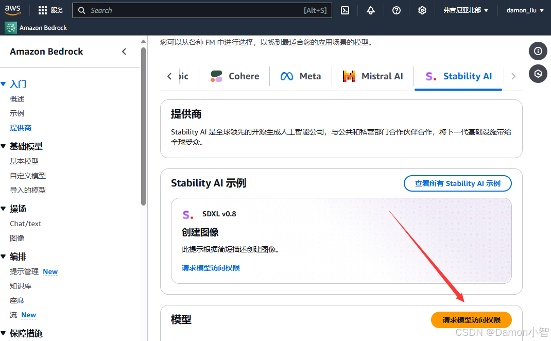The image size is (551, 341).
Task: Open 基本模型 in sidebar
Action: click(24, 161)
